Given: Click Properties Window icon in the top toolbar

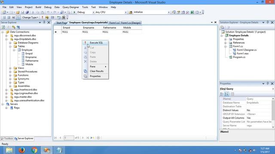Looking at the screenshot, I should click(x=178, y=12).
